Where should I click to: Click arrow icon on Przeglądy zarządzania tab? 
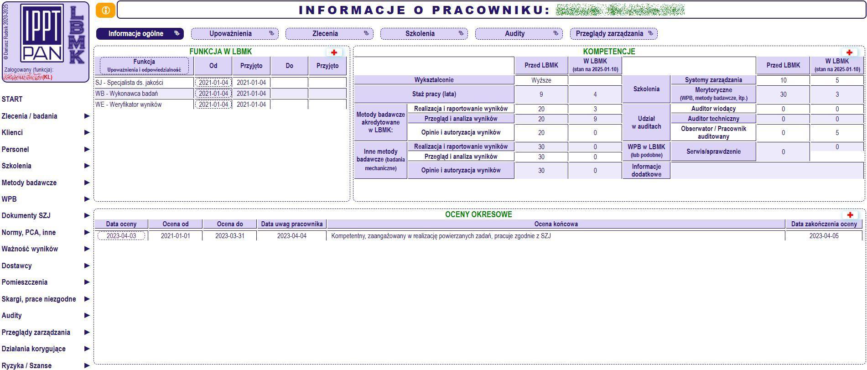650,33
